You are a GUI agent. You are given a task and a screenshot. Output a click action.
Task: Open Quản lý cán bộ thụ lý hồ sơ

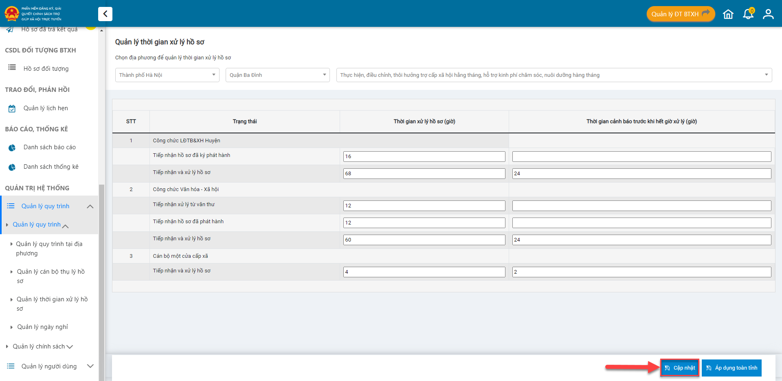click(x=51, y=276)
